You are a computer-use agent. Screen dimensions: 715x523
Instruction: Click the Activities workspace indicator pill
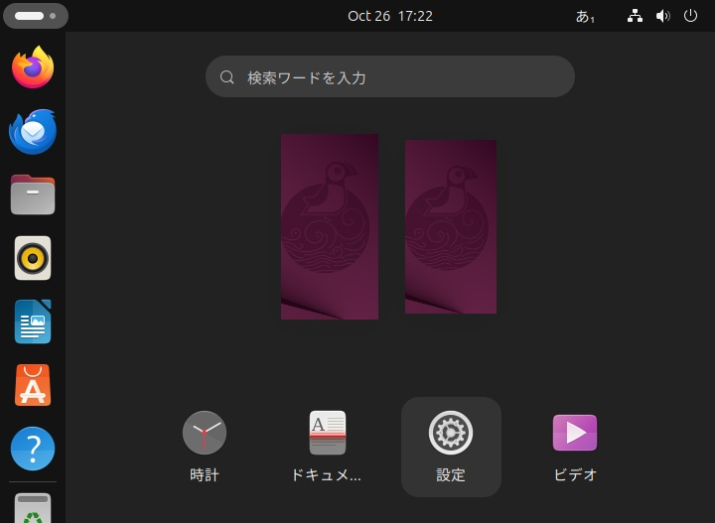click(36, 16)
